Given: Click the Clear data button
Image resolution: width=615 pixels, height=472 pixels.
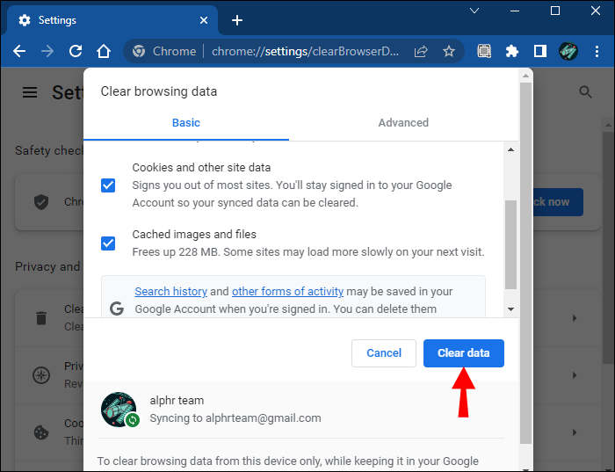Looking at the screenshot, I should tap(464, 353).
